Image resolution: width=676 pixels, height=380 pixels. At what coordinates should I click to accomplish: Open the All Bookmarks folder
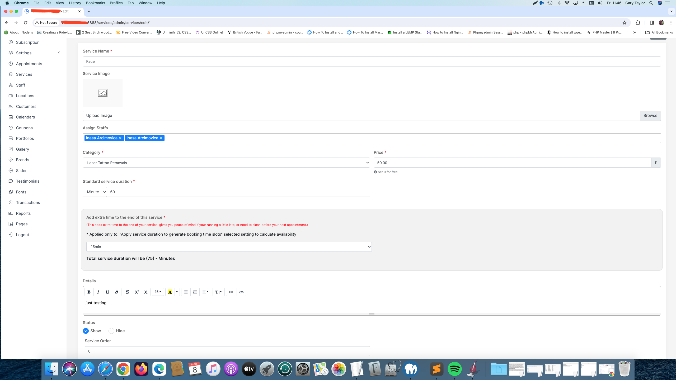click(659, 32)
